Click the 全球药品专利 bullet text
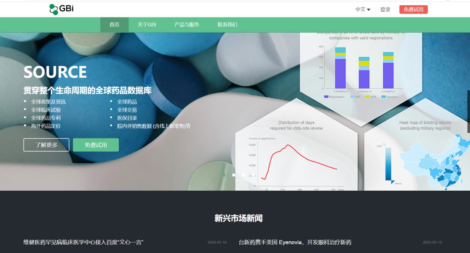 click(x=46, y=118)
